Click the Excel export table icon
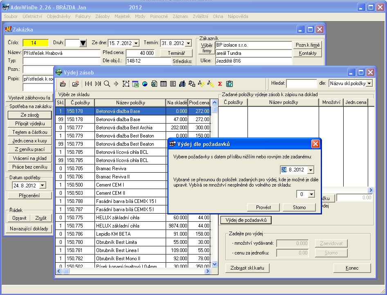The image size is (387, 295). click(135, 84)
